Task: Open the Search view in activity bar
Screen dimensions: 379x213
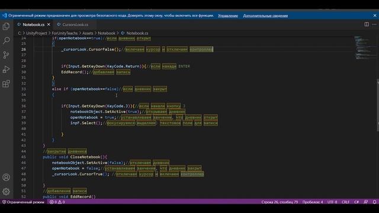Action: [x=6, y=40]
